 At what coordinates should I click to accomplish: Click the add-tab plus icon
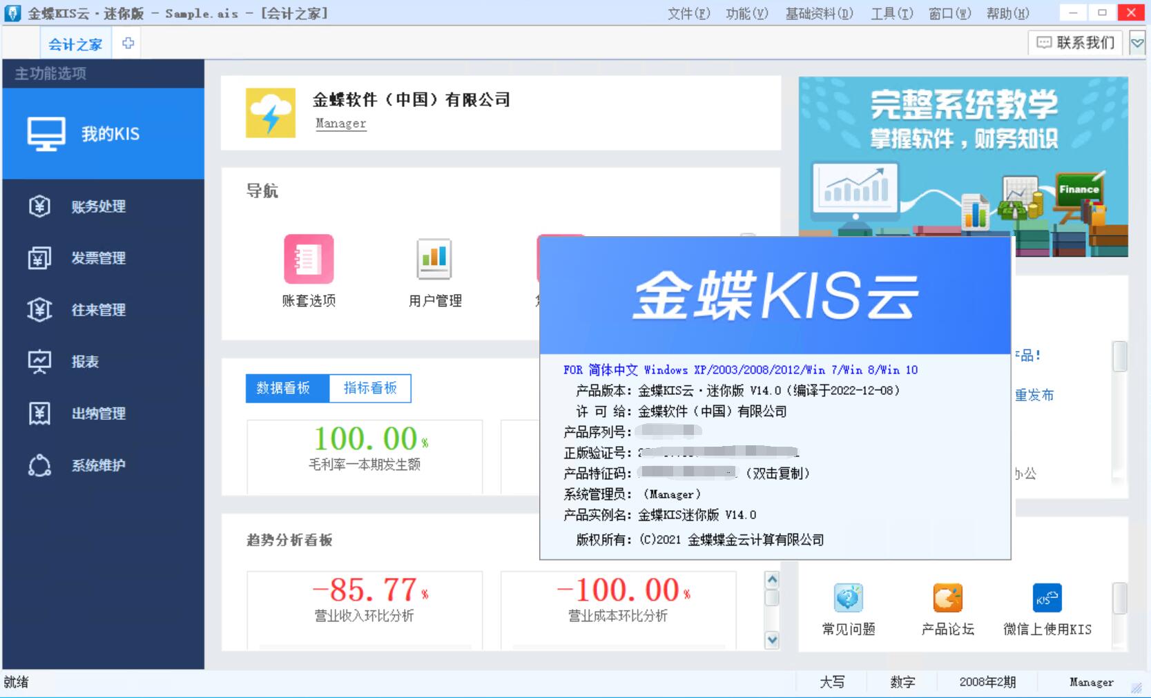pyautogui.click(x=128, y=43)
